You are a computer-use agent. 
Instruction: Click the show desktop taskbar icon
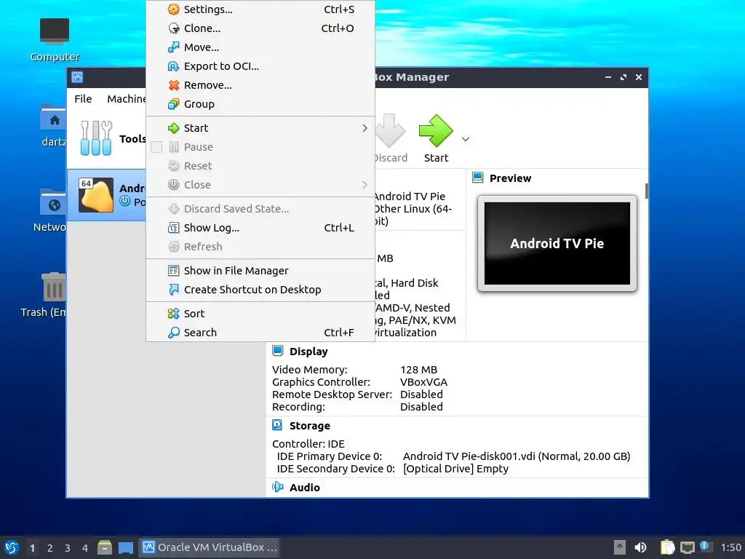126,548
